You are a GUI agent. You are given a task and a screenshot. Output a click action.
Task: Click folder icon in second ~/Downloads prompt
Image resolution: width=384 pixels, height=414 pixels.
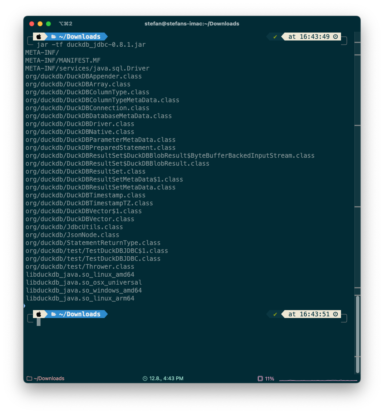pos(53,314)
